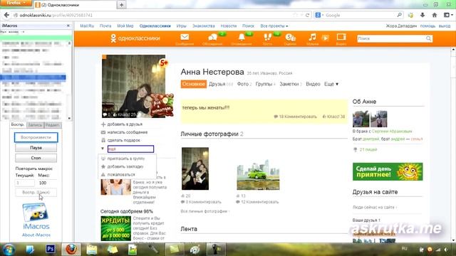Close the iMacros sidebar panel
456x256 pixels.
pyautogui.click(x=68, y=26)
